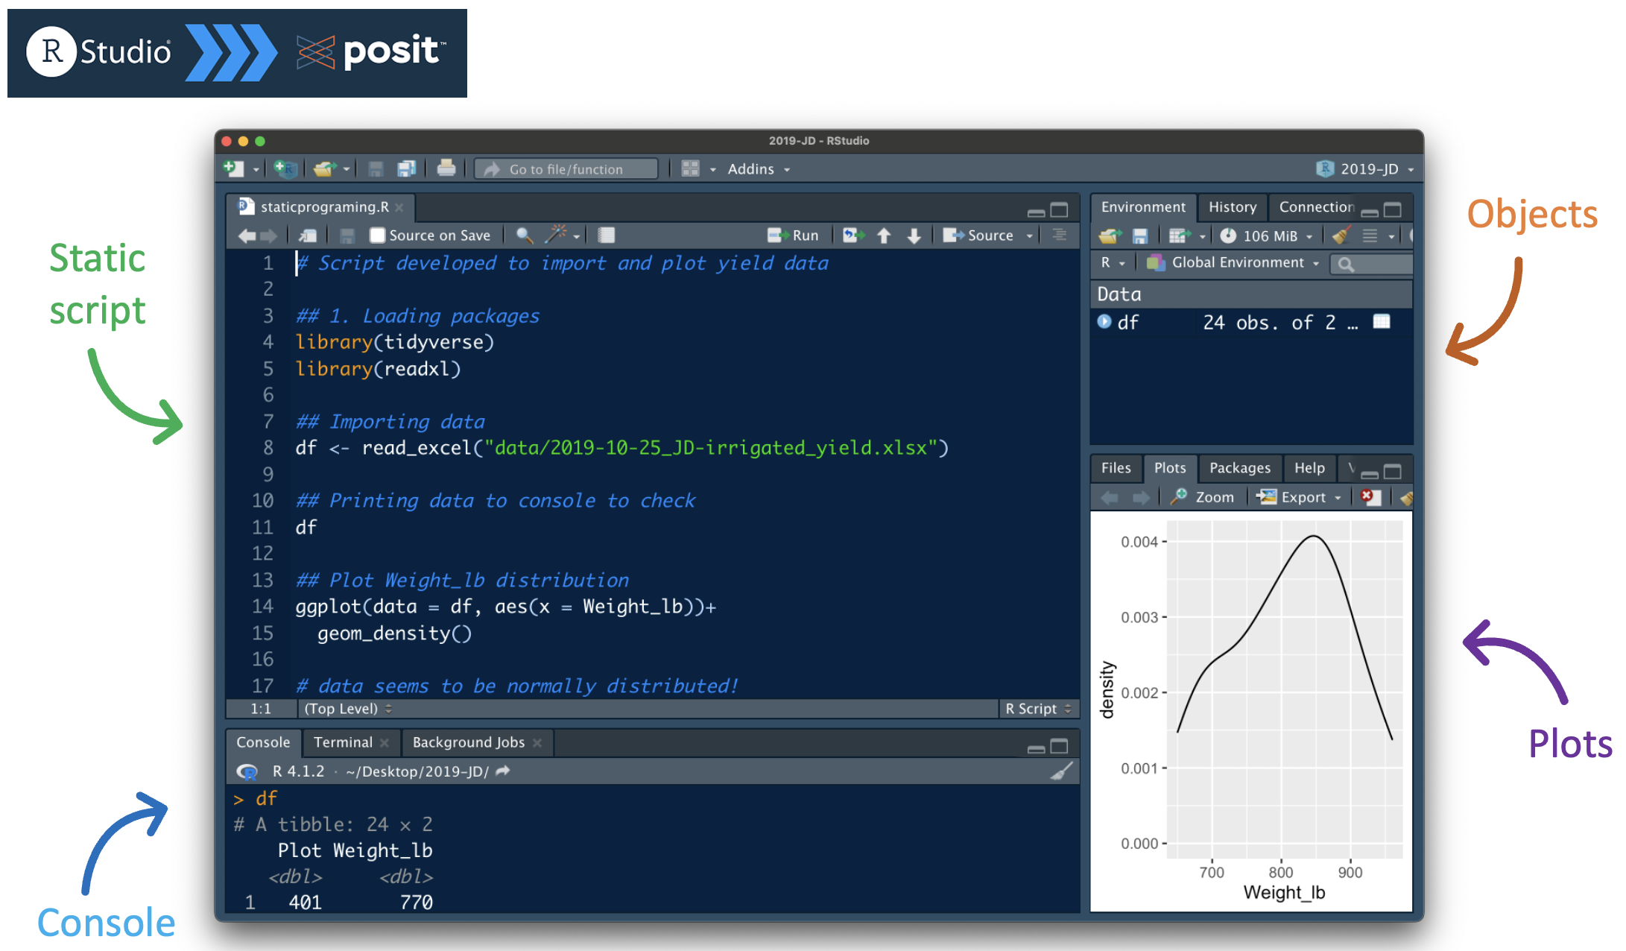The height and width of the screenshot is (951, 1626).
Task: Open the Global Environment dropdown
Action: coord(1238,262)
